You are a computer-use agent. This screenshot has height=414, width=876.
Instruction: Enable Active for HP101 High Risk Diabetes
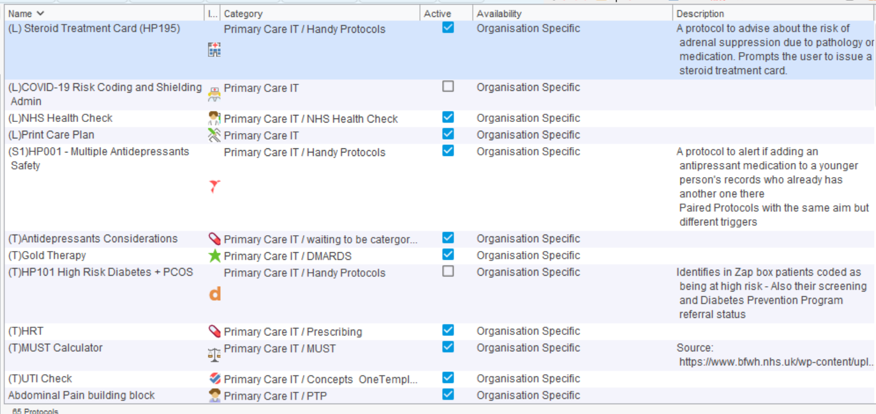point(448,272)
